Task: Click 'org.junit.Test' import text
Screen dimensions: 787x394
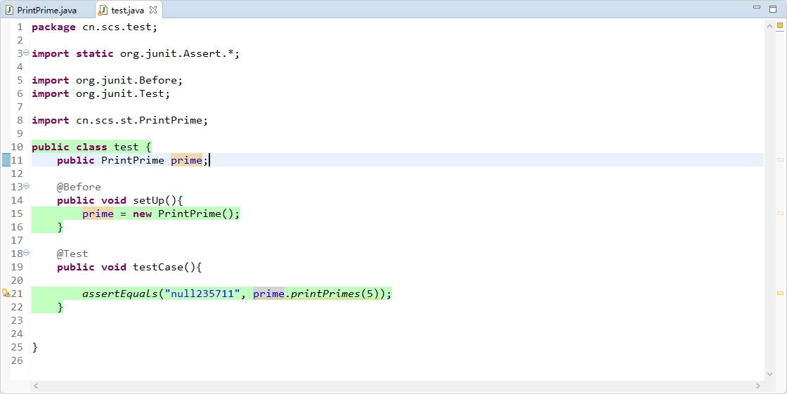Action: pyautogui.click(x=121, y=94)
